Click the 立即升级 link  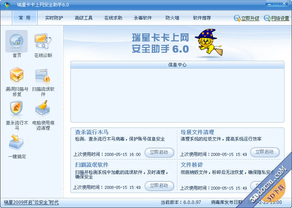click(250, 18)
